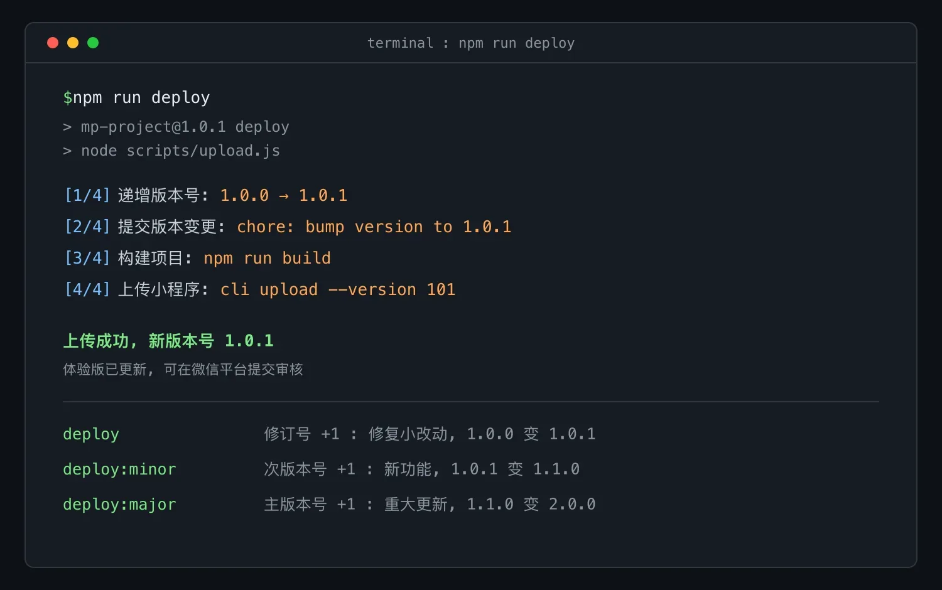Screen dimensions: 942x590
Task: Click 'cli upload --version 101' text
Action: click(x=338, y=289)
